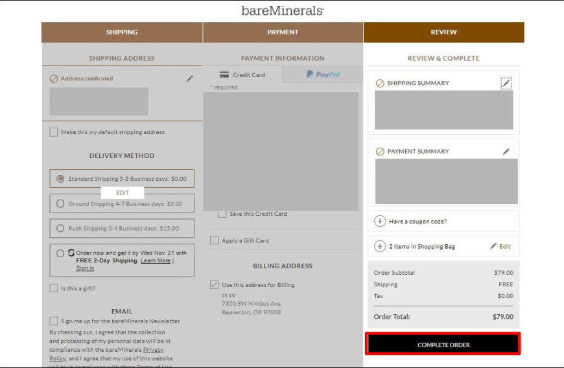
Task: Switch to Credit Card payment tab
Action: (x=243, y=75)
